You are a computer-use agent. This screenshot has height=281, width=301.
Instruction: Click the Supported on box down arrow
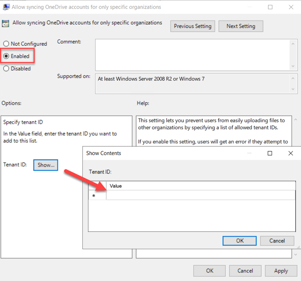click(293, 89)
